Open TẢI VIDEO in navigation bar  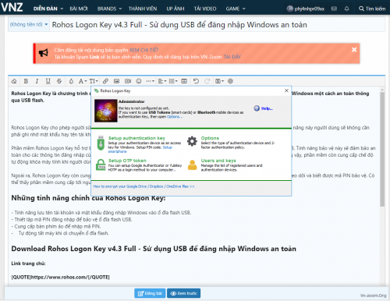205,9
